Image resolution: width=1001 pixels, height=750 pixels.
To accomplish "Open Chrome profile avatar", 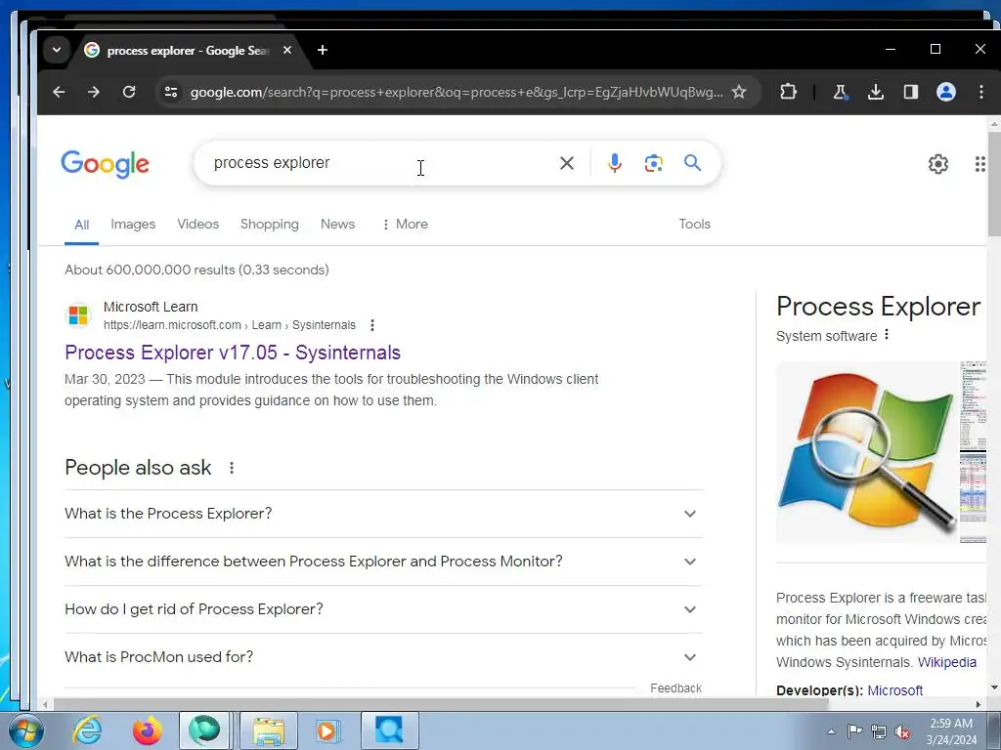I will [946, 92].
